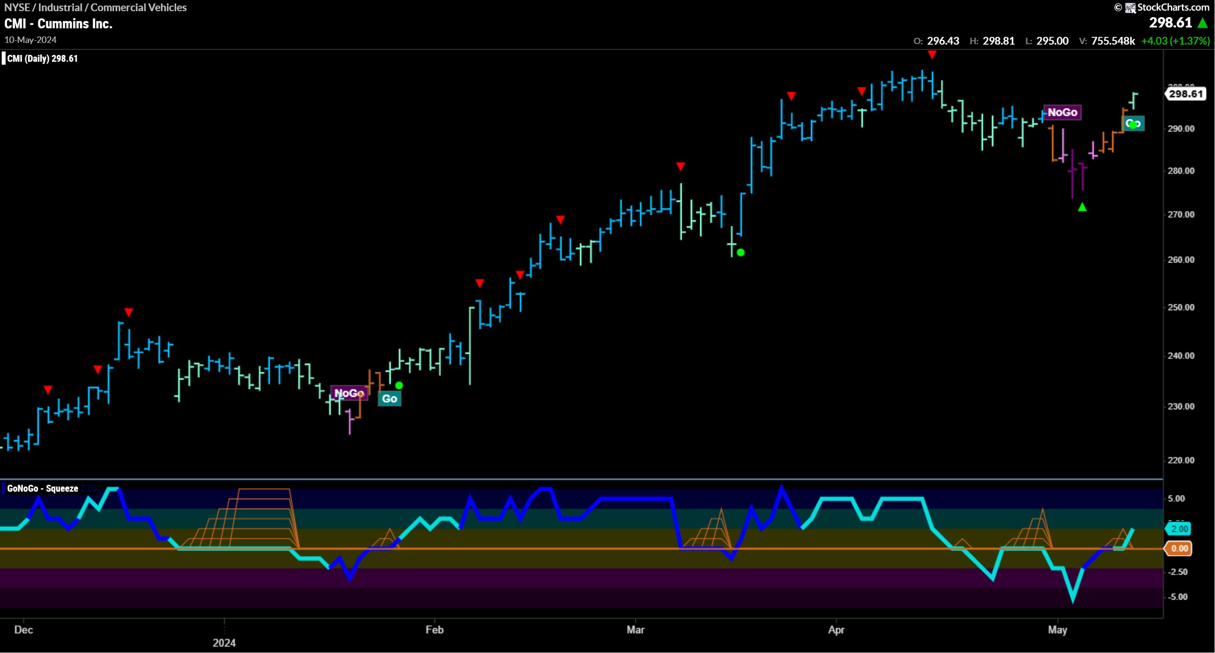1215x653 pixels.
Task: Click the green up arrow beside 298.61 header price
Action: (x=1203, y=23)
